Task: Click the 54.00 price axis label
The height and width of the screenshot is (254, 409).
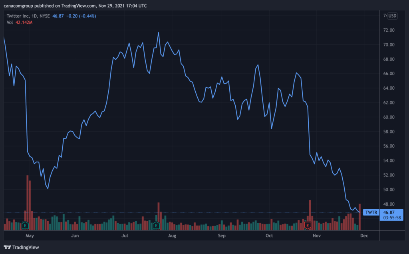Action: tap(389, 160)
